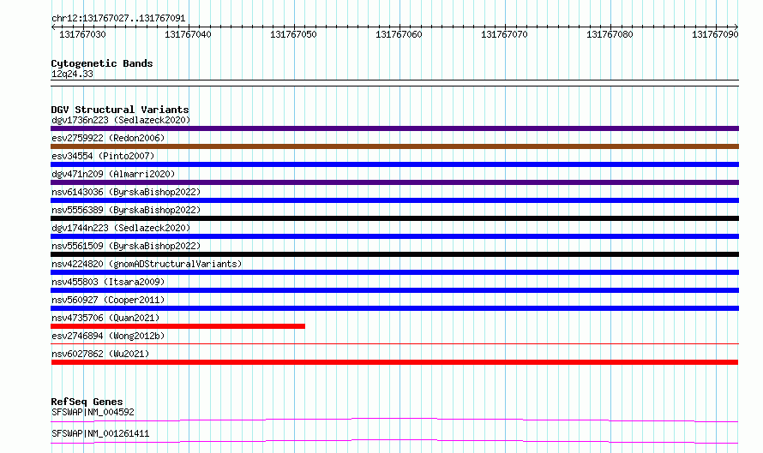The image size is (763, 453).
Task: Click variant label dgv1736n223 (Sedlazeck2020)
Action: (121, 120)
